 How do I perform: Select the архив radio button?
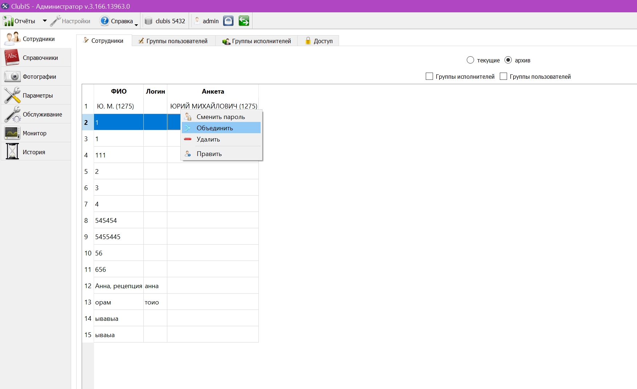[508, 60]
